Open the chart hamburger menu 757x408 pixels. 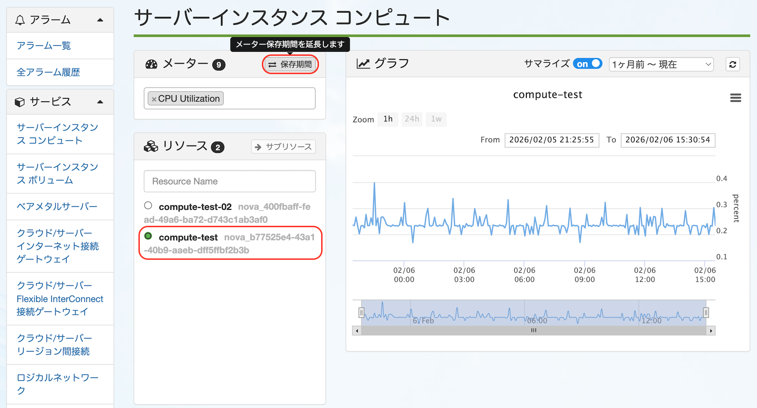pyautogui.click(x=735, y=98)
